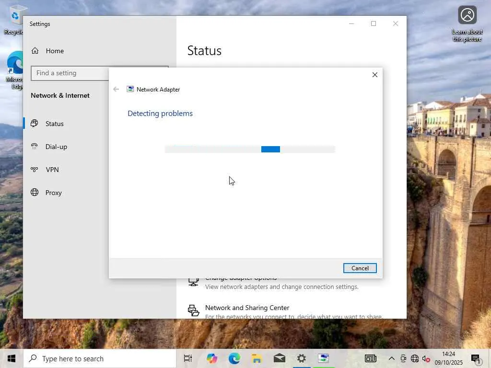Screen dimensions: 491x368
Task: Select the Microsoft Edge desktop shortcut
Action: click(14, 70)
